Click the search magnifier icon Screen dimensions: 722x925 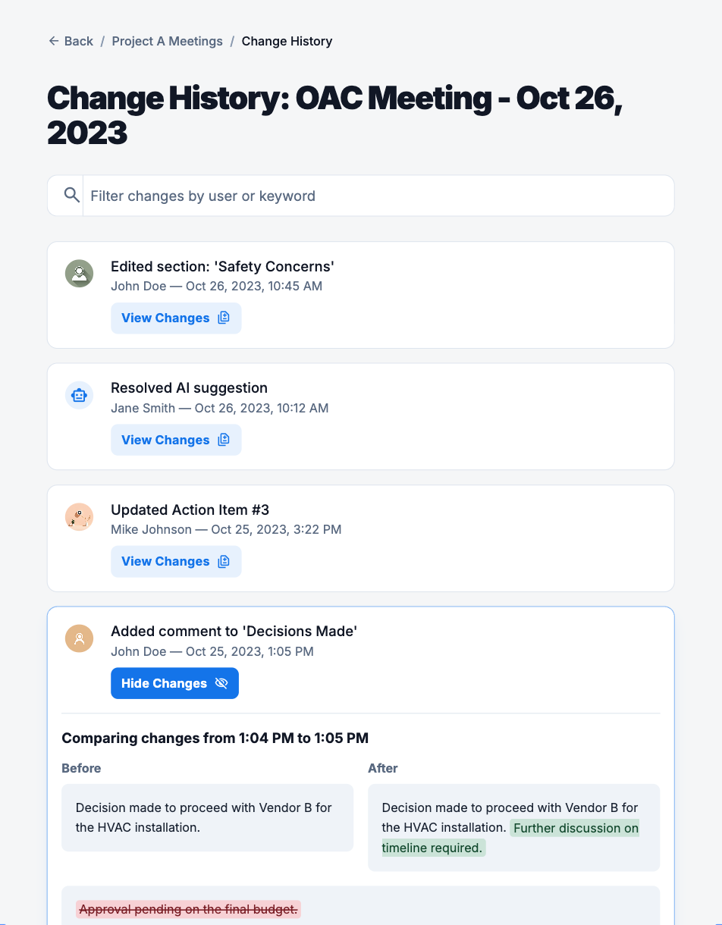click(72, 196)
